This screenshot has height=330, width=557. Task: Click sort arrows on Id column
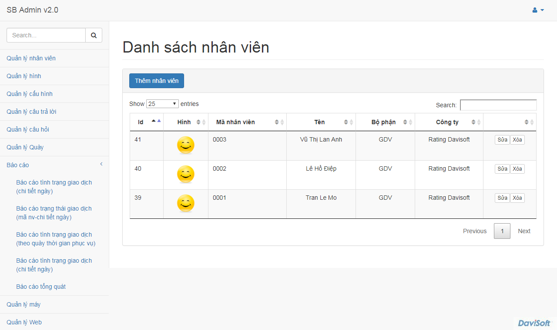[x=156, y=122]
